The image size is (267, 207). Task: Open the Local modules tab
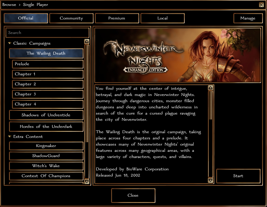(x=163, y=18)
